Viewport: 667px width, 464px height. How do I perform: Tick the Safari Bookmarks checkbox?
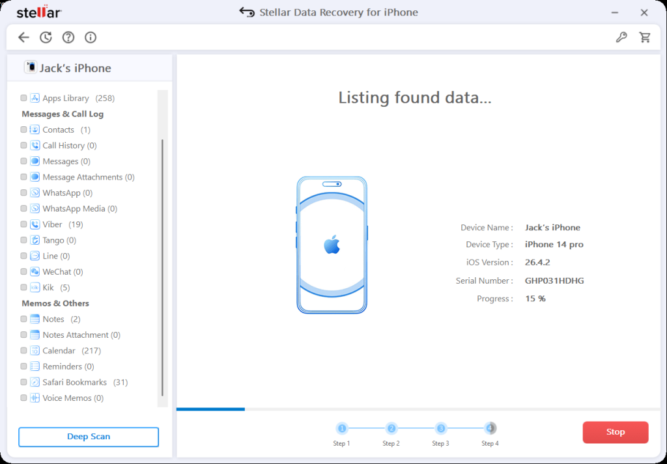pos(24,382)
